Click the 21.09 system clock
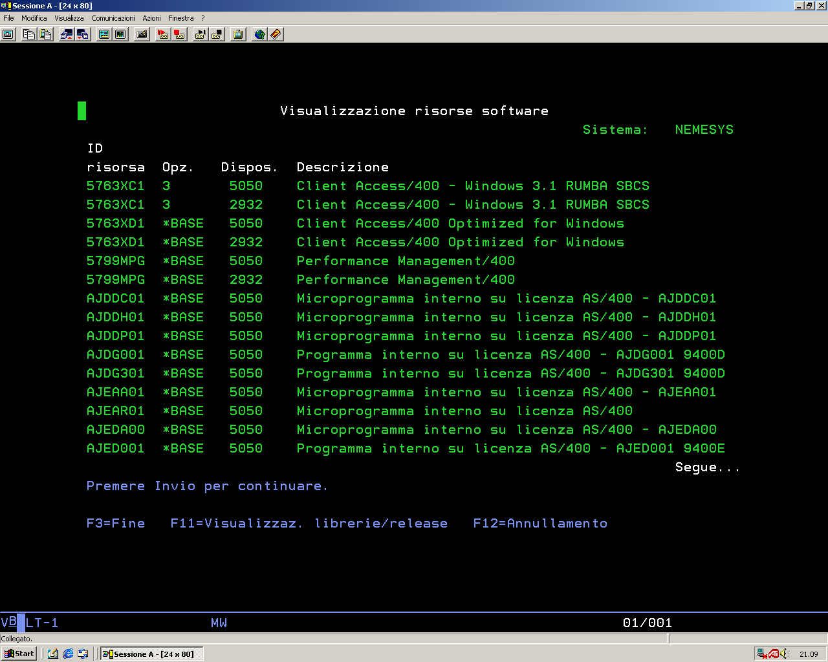This screenshot has height=662, width=828. point(809,654)
